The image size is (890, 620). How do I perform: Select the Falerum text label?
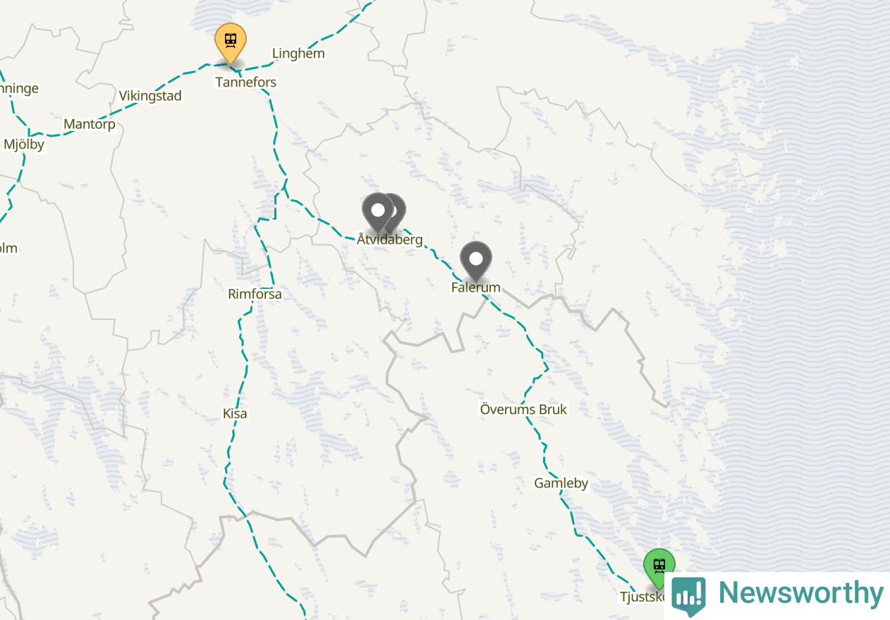pyautogui.click(x=476, y=287)
